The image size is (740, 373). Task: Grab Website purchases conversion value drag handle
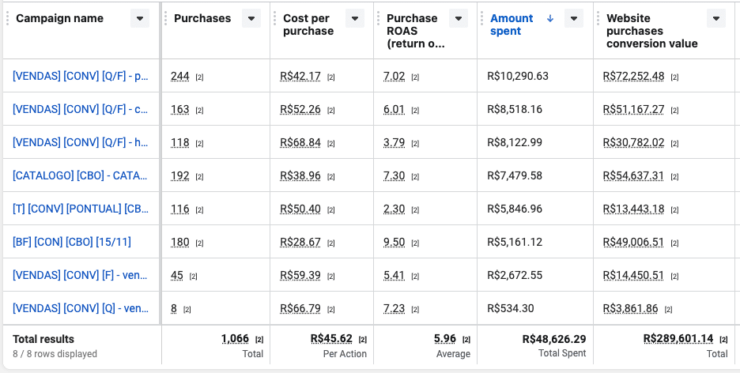pyautogui.click(x=598, y=18)
